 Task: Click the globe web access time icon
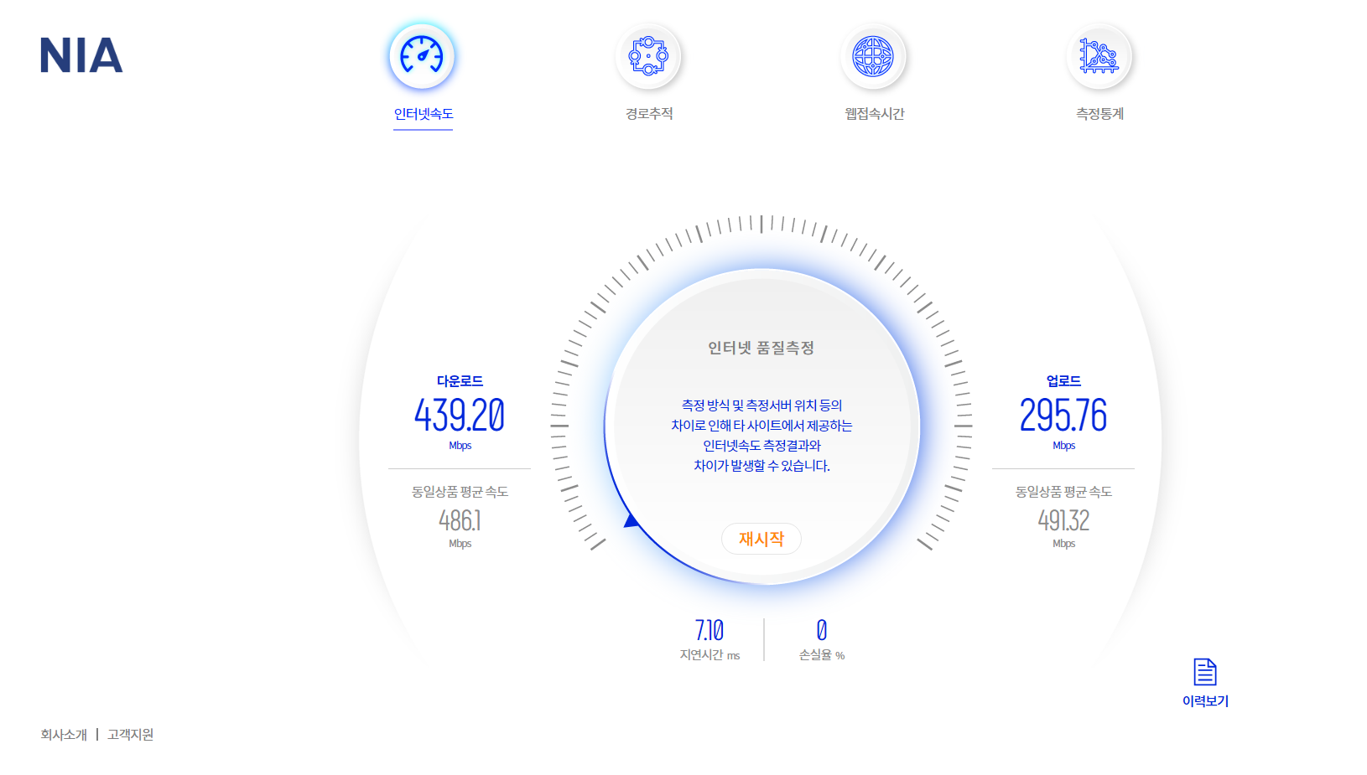pyautogui.click(x=873, y=56)
